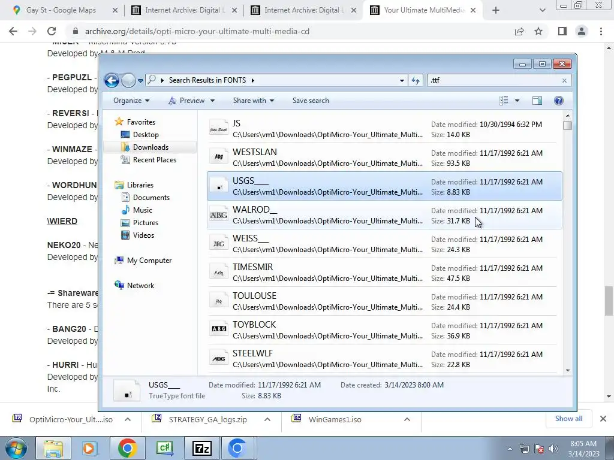Image resolution: width=614 pixels, height=460 pixels.
Task: Switch to the Gay St - Google Maps tab
Action: (x=61, y=10)
